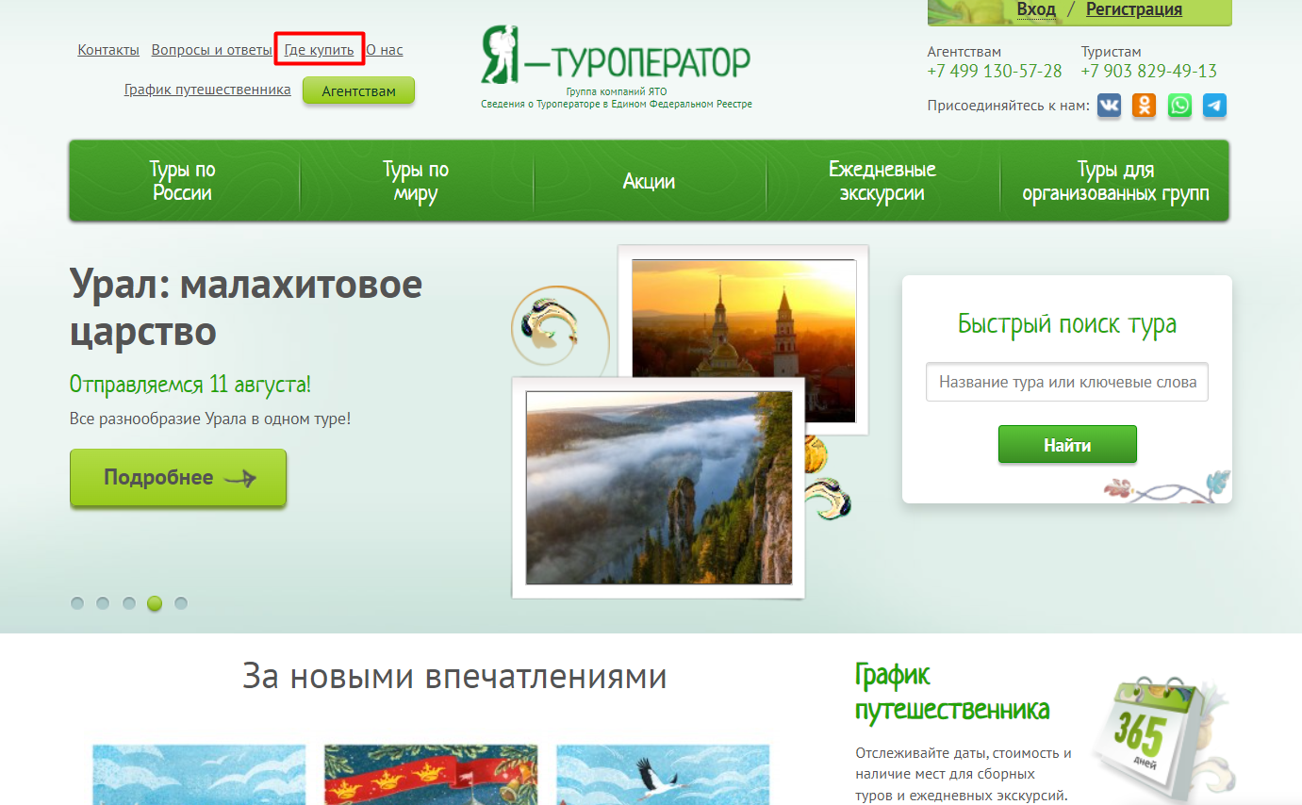The width and height of the screenshot is (1302, 805).
Task: Click the Вход login link
Action: point(1036,10)
